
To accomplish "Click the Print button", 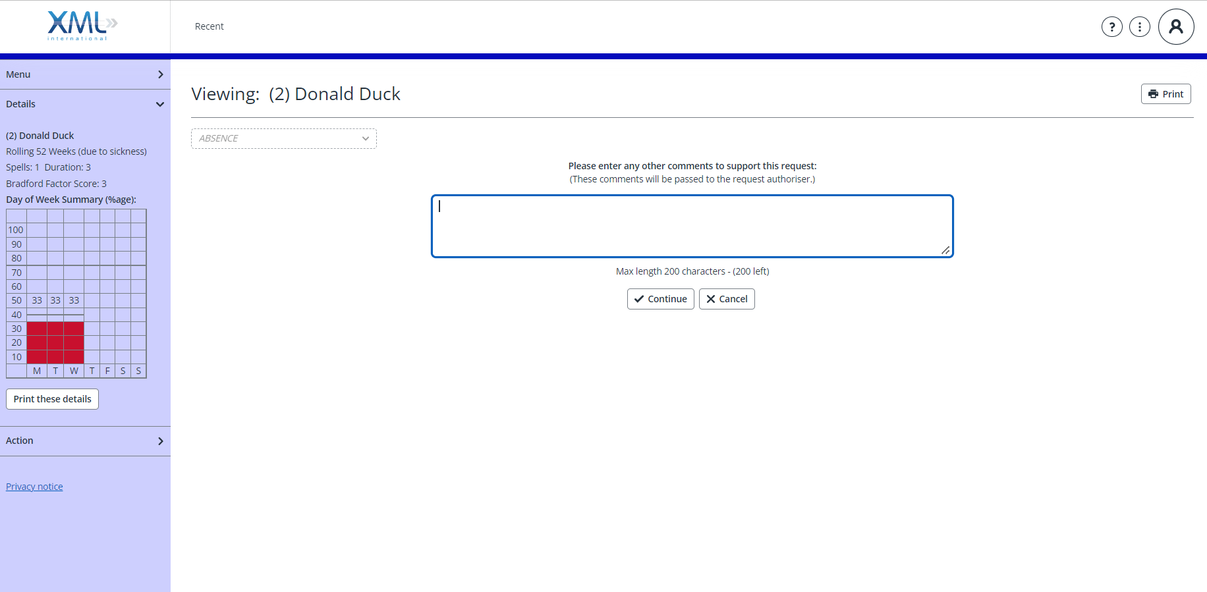I will point(1165,94).
